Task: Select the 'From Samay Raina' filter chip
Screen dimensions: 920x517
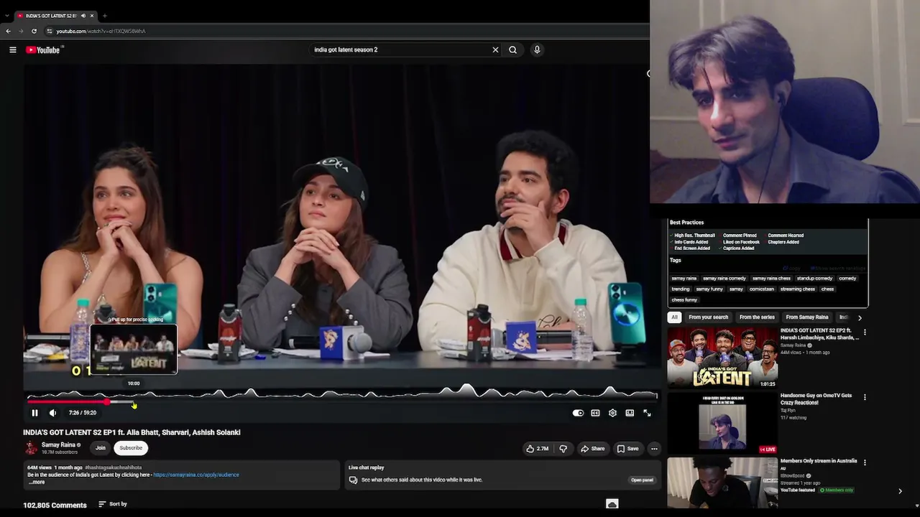Action: coord(806,317)
